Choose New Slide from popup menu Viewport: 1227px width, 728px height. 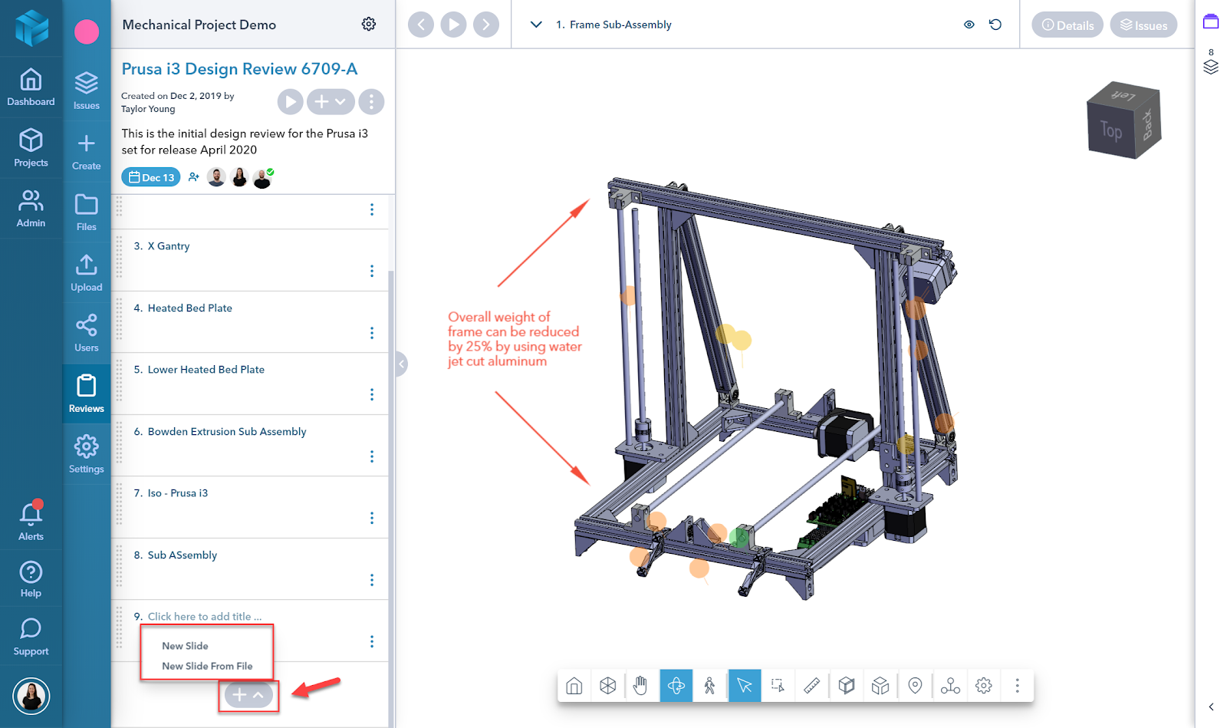185,646
